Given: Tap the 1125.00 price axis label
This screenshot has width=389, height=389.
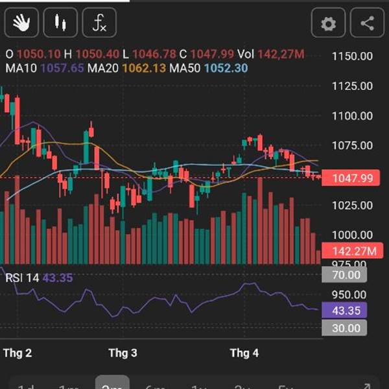Looking at the screenshot, I should coord(352,86).
